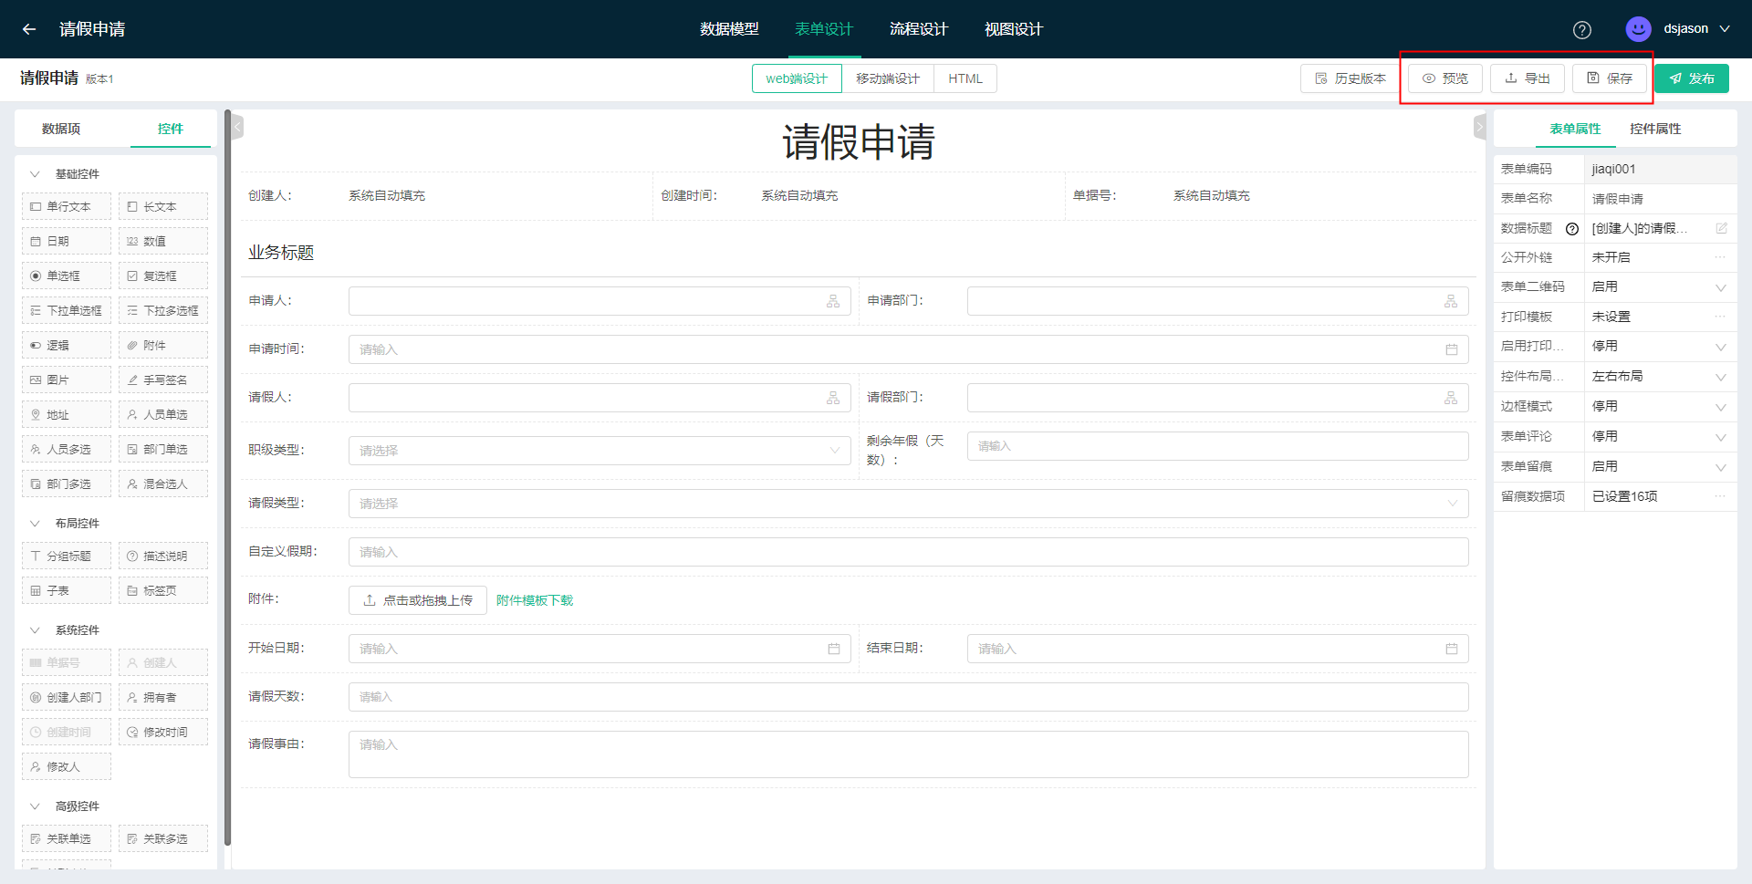Image resolution: width=1752 pixels, height=884 pixels.
Task: Select the 单选框 control
Action: pyautogui.click(x=67, y=276)
